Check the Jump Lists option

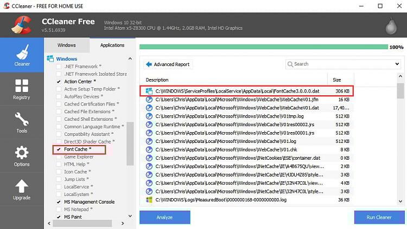pos(59,179)
